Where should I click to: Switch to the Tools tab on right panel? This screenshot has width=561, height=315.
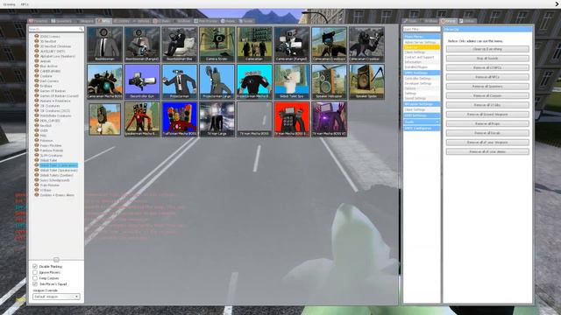pyautogui.click(x=411, y=21)
